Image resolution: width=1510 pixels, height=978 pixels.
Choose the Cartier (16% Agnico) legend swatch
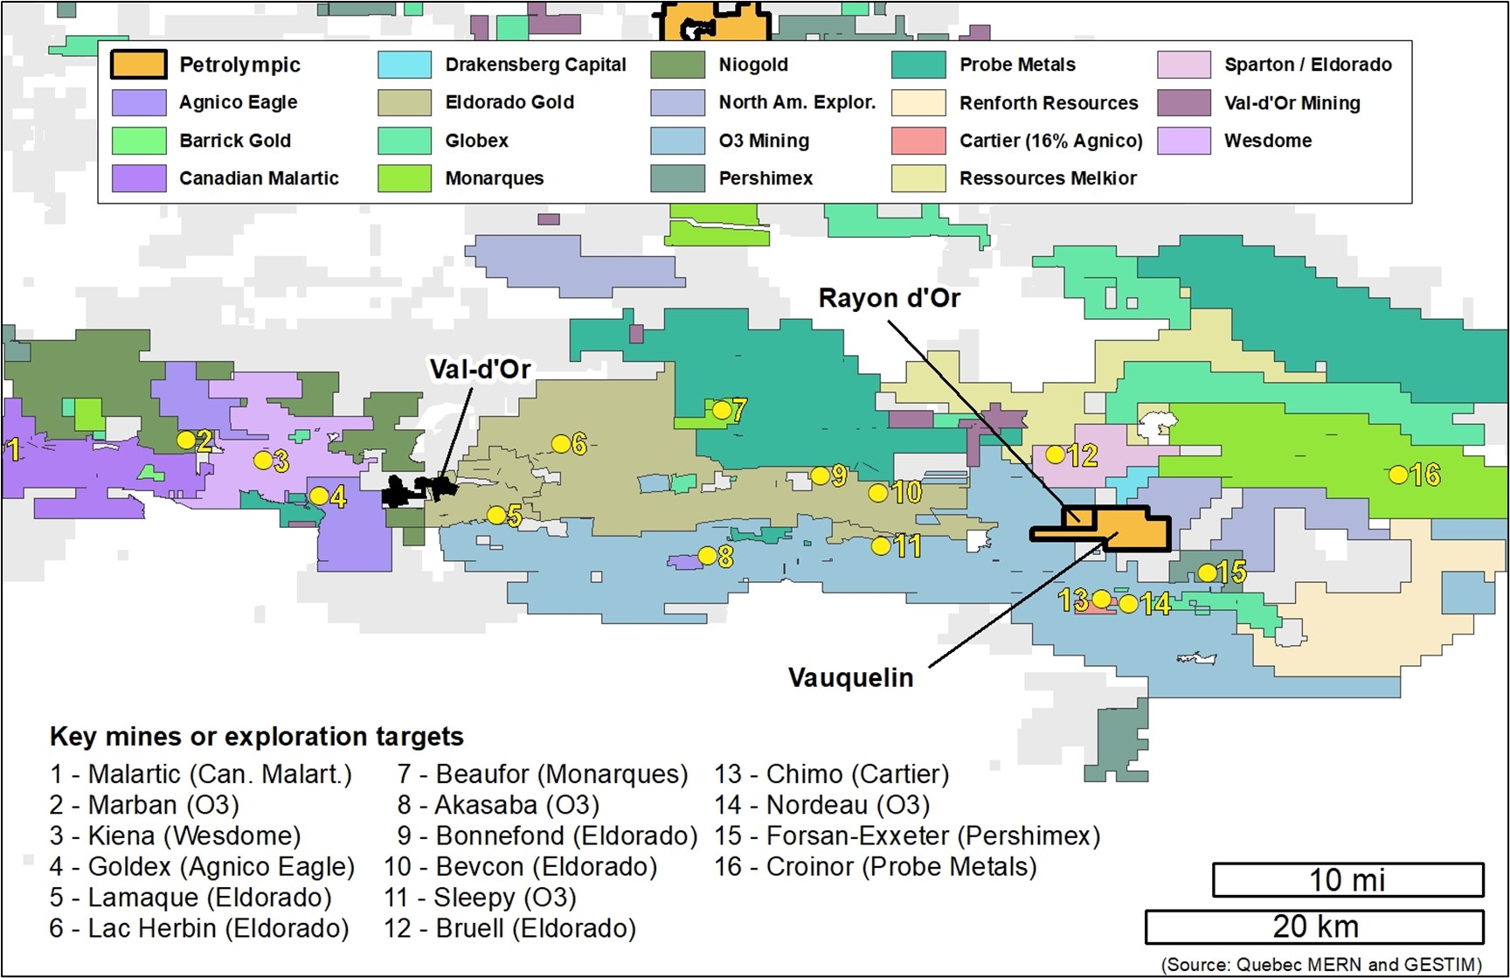click(918, 141)
